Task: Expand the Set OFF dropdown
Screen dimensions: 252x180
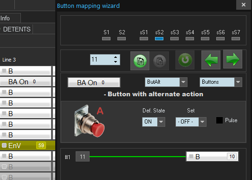Action: [202, 122]
